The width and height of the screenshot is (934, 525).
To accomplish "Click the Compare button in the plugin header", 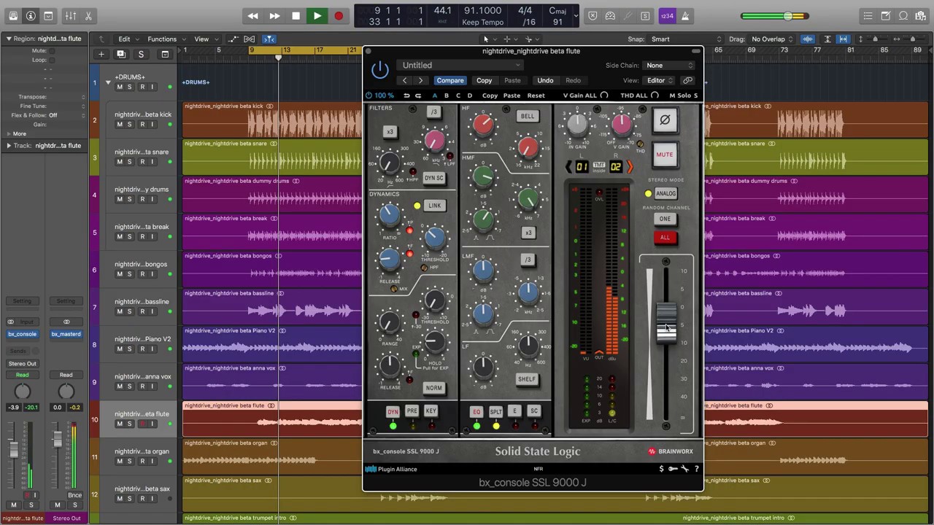I will pyautogui.click(x=450, y=80).
